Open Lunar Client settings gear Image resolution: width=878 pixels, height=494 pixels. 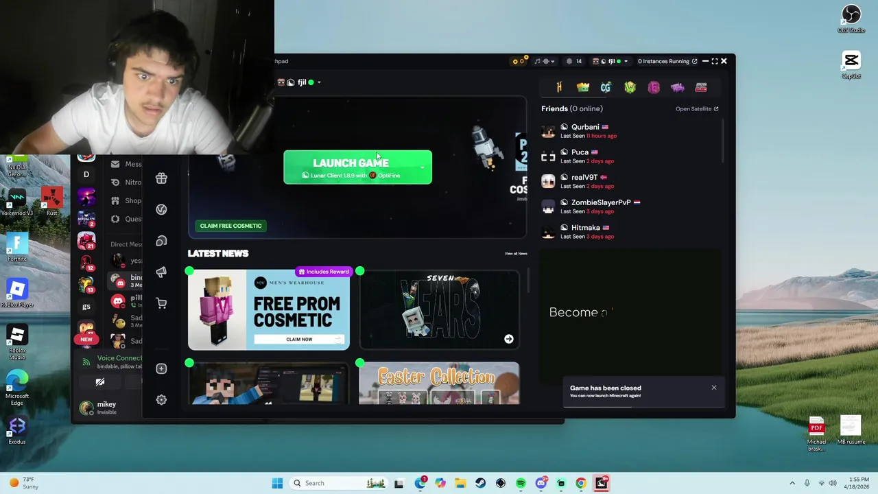161,400
